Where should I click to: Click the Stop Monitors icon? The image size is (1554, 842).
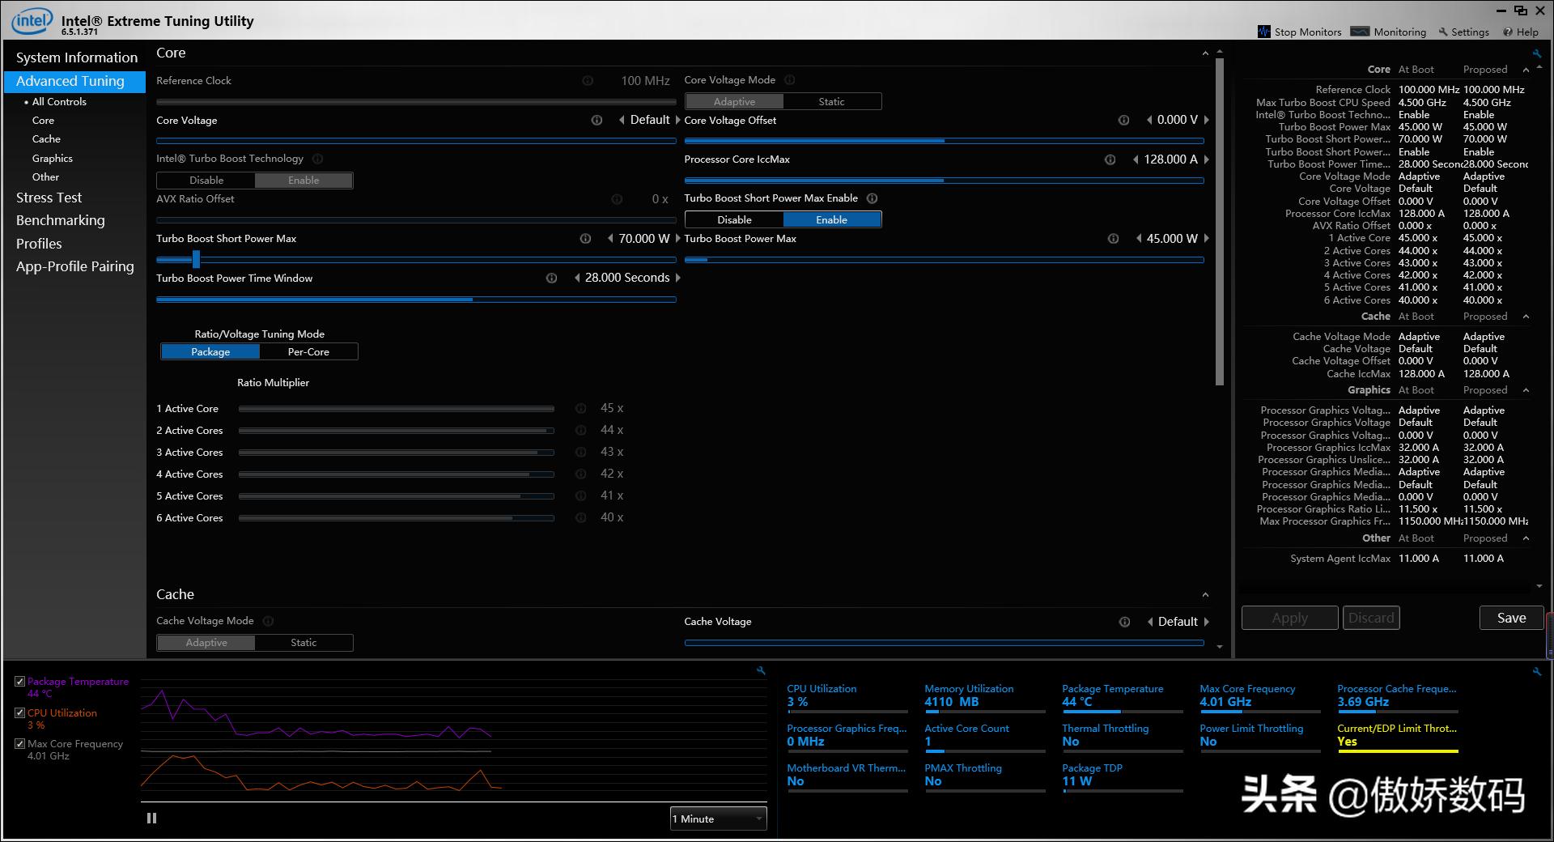coord(1264,32)
